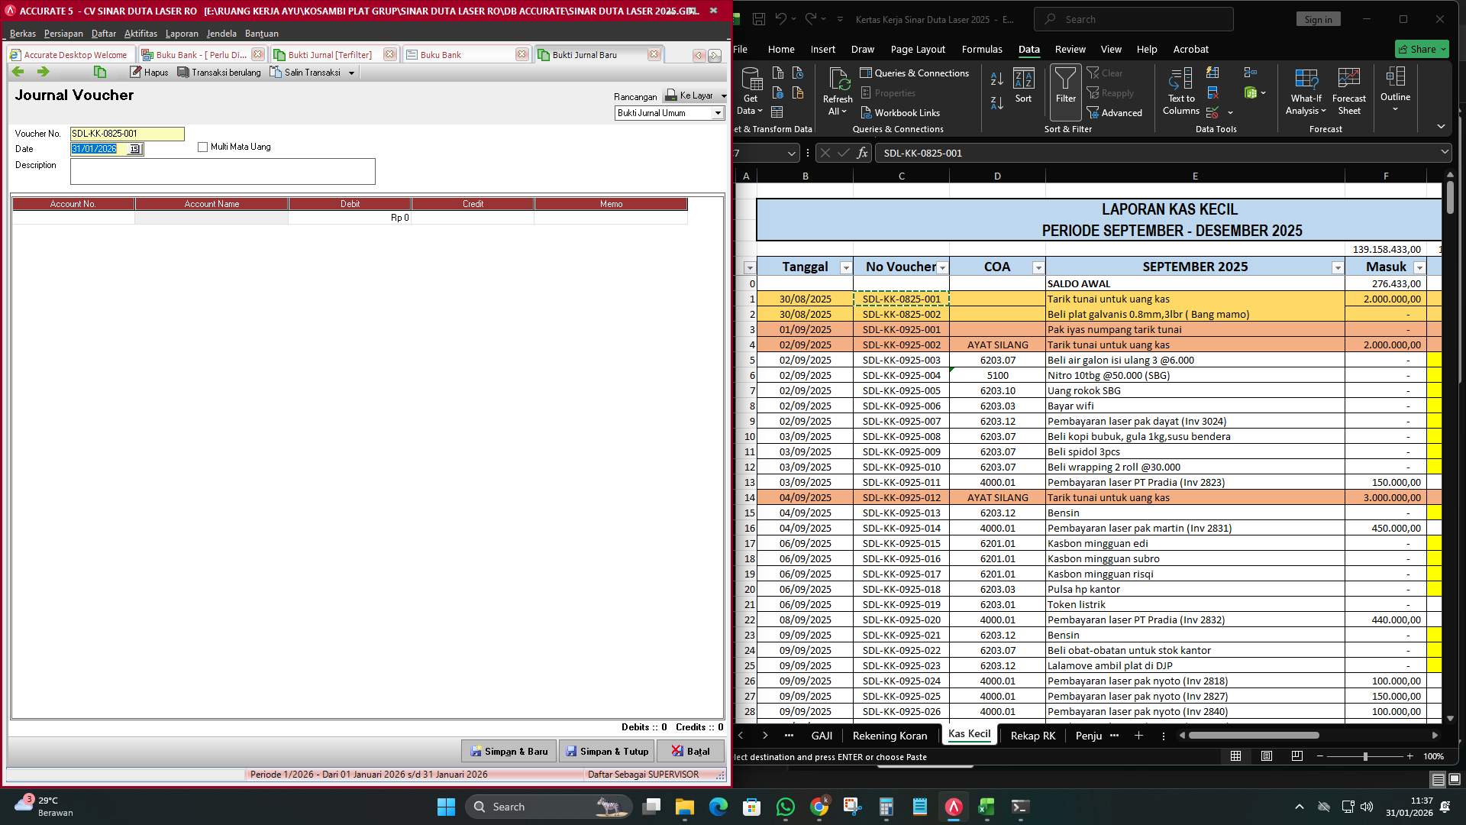Viewport: 1466px width, 825px height.
Task: Click the Refresh All icon
Action: (x=838, y=92)
